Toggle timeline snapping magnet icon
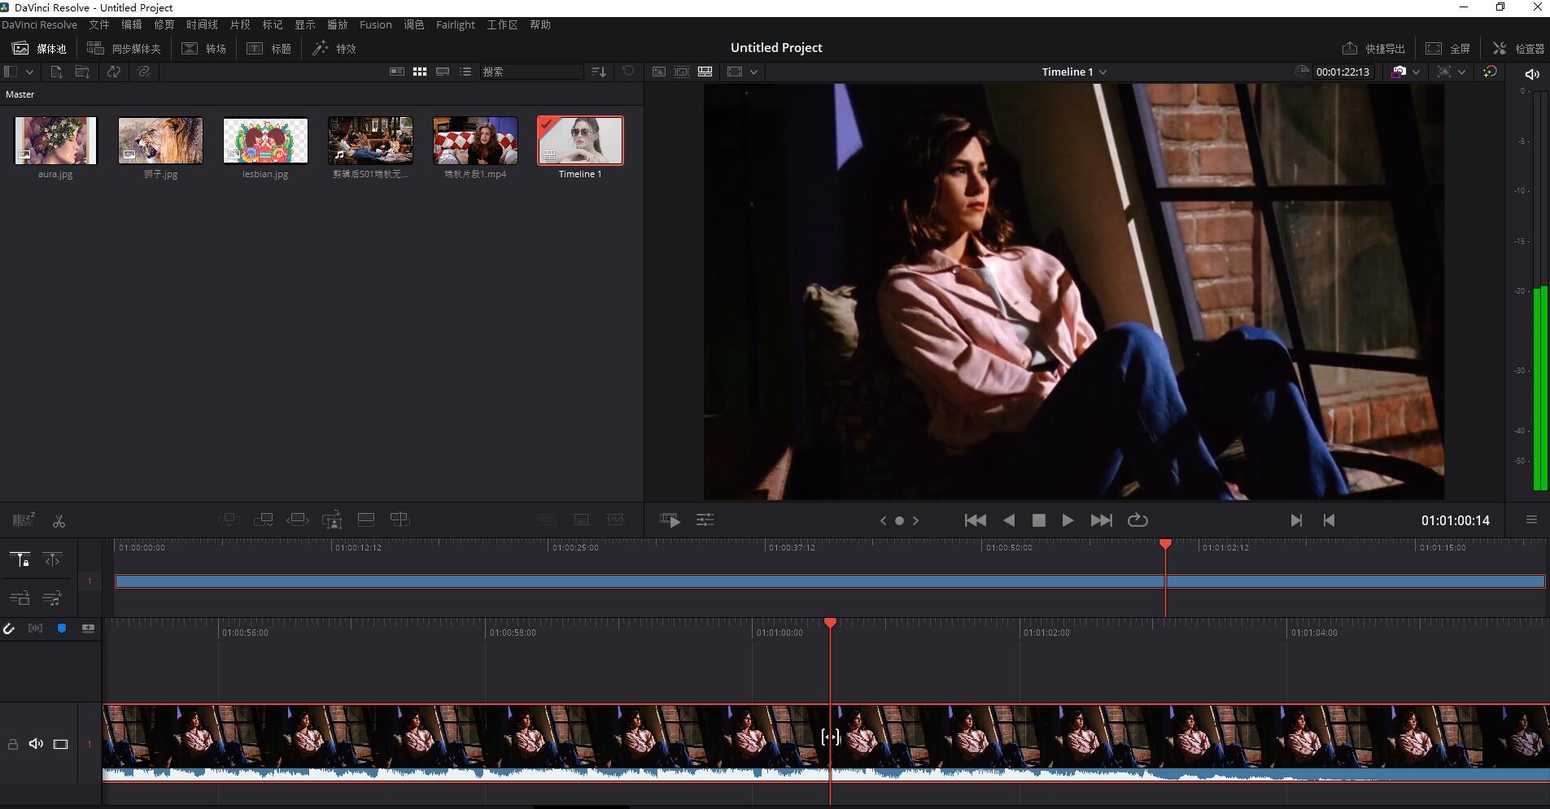 click(9, 628)
